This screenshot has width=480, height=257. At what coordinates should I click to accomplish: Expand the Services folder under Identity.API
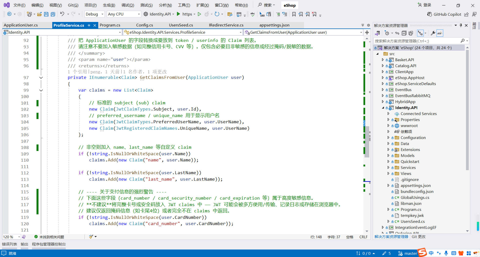388,167
